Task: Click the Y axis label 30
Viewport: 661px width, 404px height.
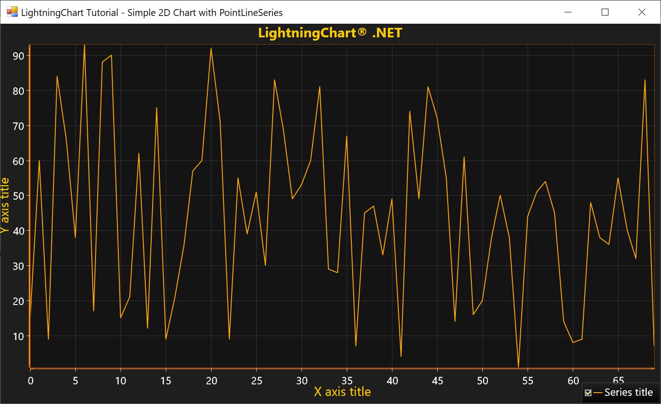Action: [x=18, y=266]
